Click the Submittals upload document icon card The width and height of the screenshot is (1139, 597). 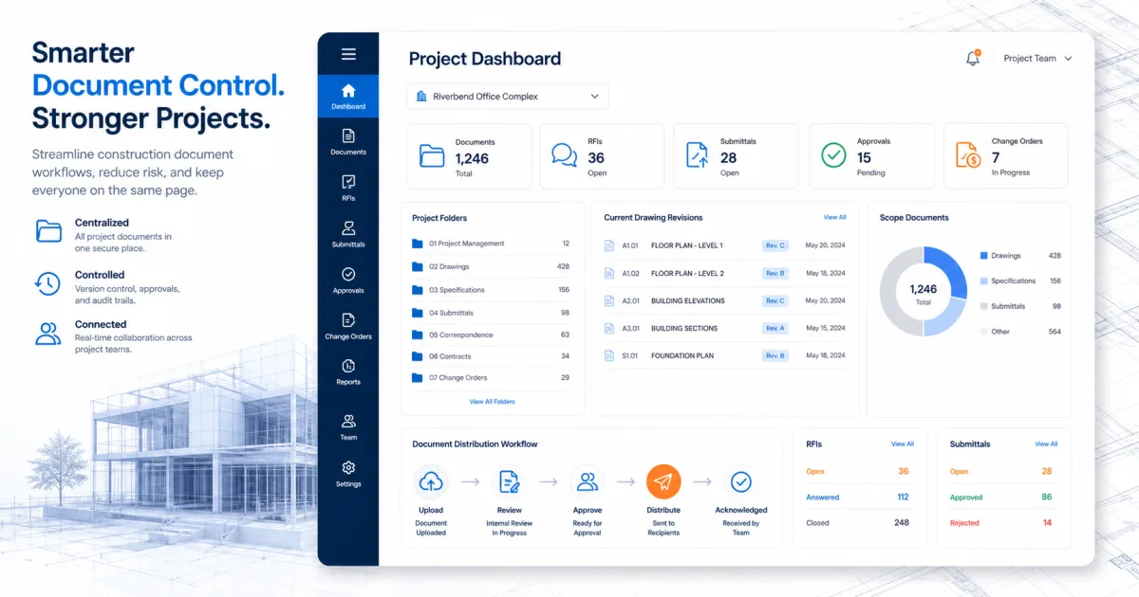697,155
